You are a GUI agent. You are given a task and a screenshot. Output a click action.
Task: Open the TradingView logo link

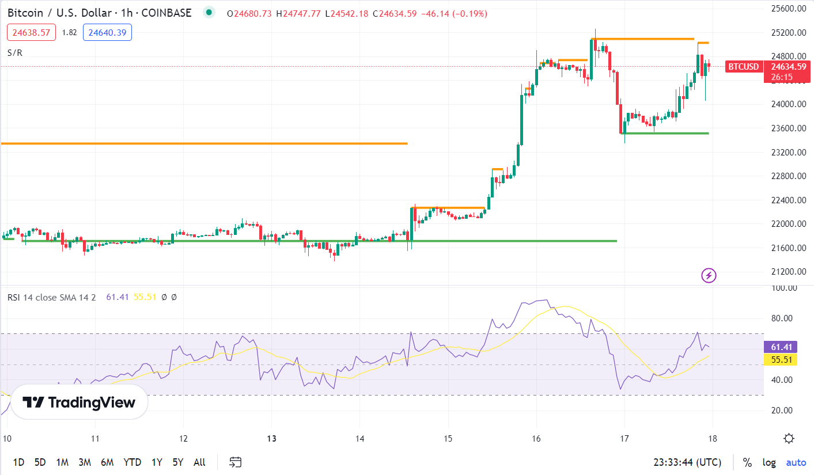79,402
